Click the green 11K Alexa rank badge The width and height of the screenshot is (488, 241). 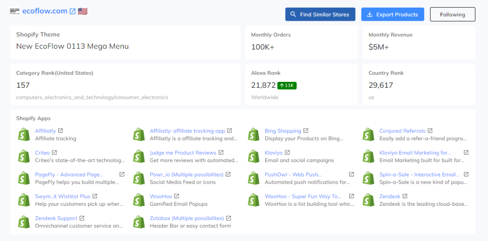(x=287, y=85)
